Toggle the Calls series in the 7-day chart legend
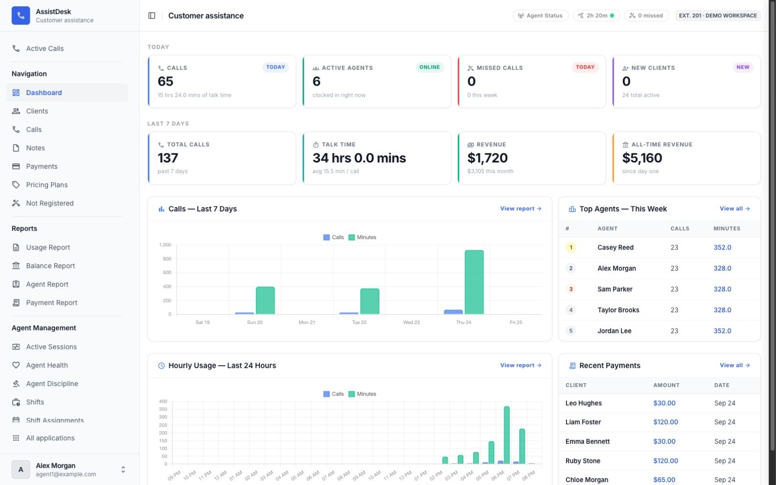The height and width of the screenshot is (485, 776). point(333,237)
